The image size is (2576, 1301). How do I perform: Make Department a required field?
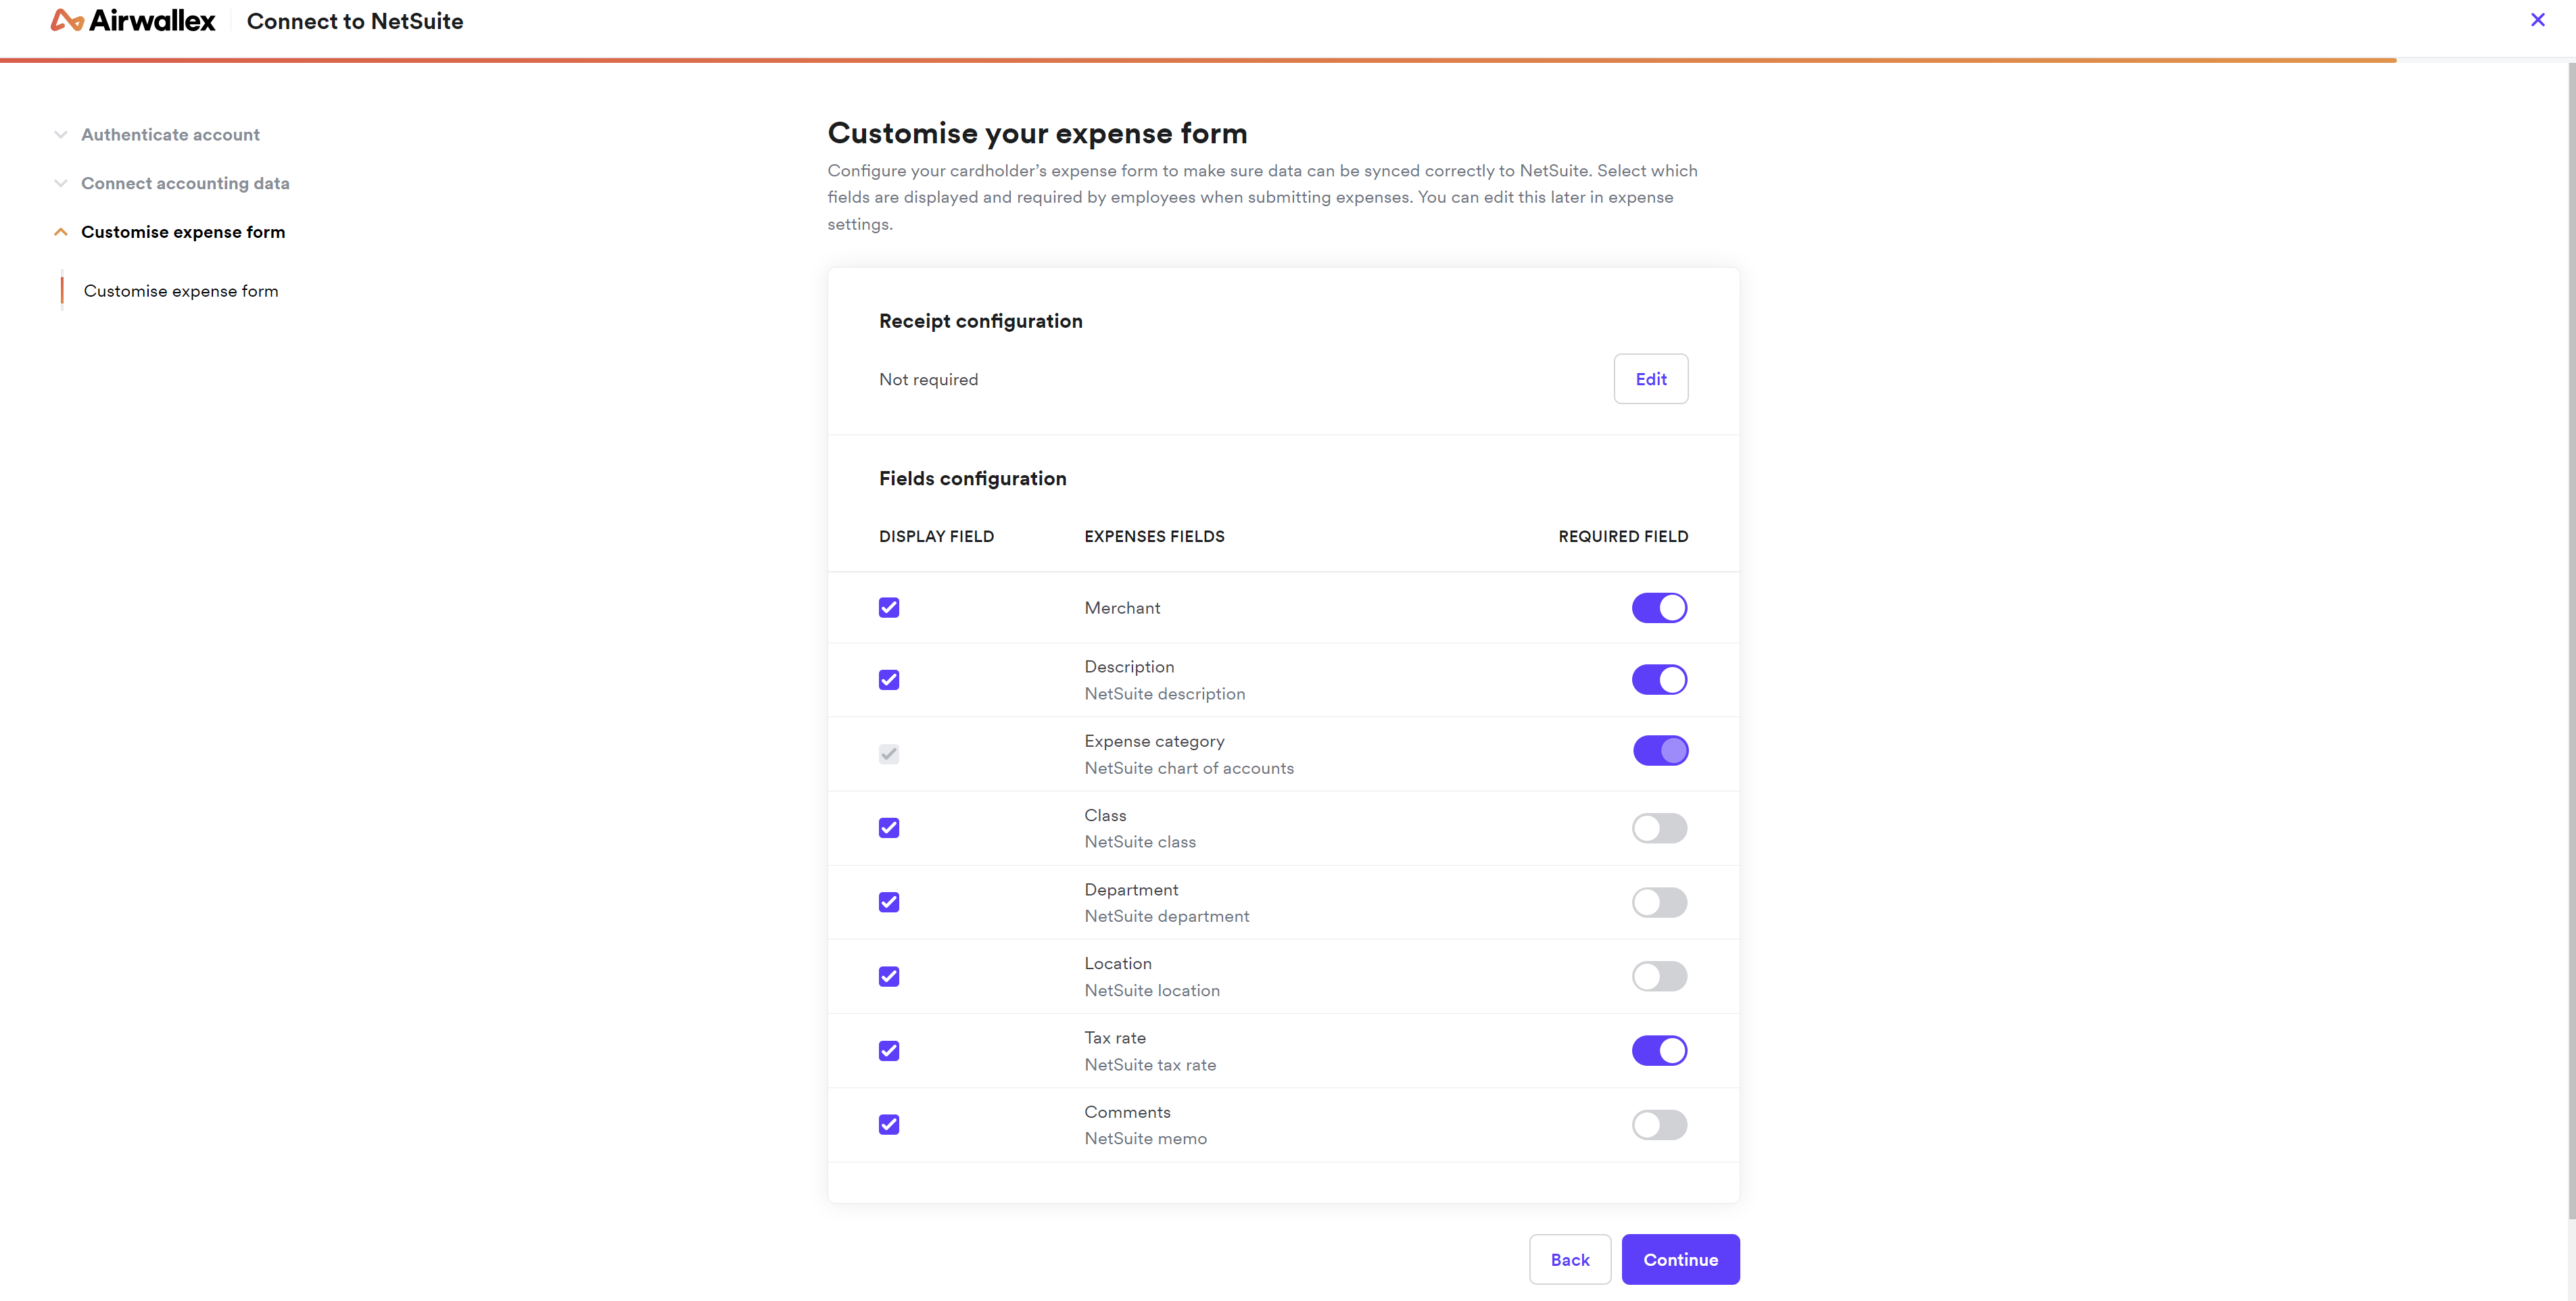pos(1659,902)
